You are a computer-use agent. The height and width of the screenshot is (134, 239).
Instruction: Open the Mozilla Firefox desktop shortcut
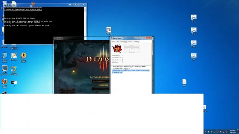coord(4,81)
